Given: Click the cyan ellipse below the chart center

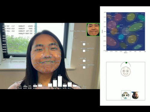Looking at the screenshot, I should (x=121, y=37).
